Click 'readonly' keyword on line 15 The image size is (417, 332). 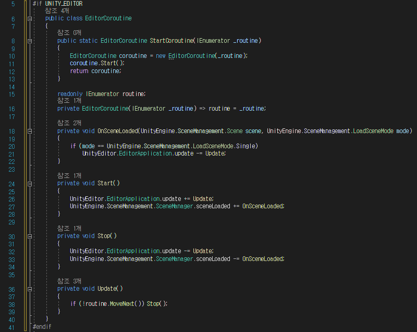tap(70, 94)
